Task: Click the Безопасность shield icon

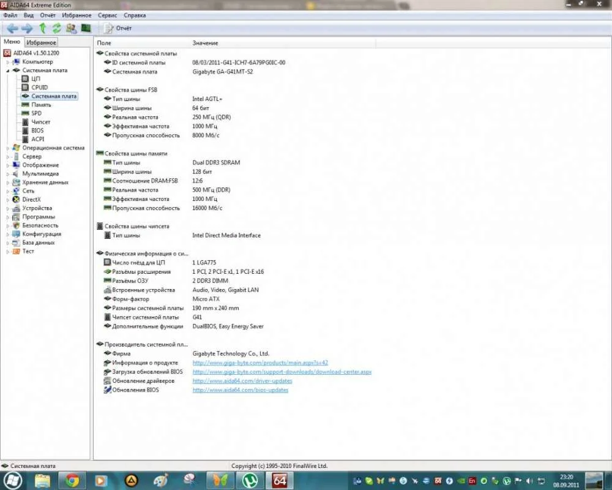Action: click(16, 225)
